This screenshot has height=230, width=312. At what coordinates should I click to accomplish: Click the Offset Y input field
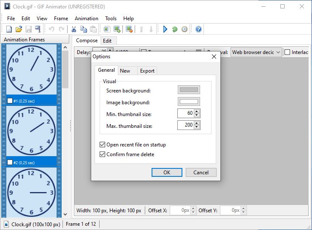(231, 210)
